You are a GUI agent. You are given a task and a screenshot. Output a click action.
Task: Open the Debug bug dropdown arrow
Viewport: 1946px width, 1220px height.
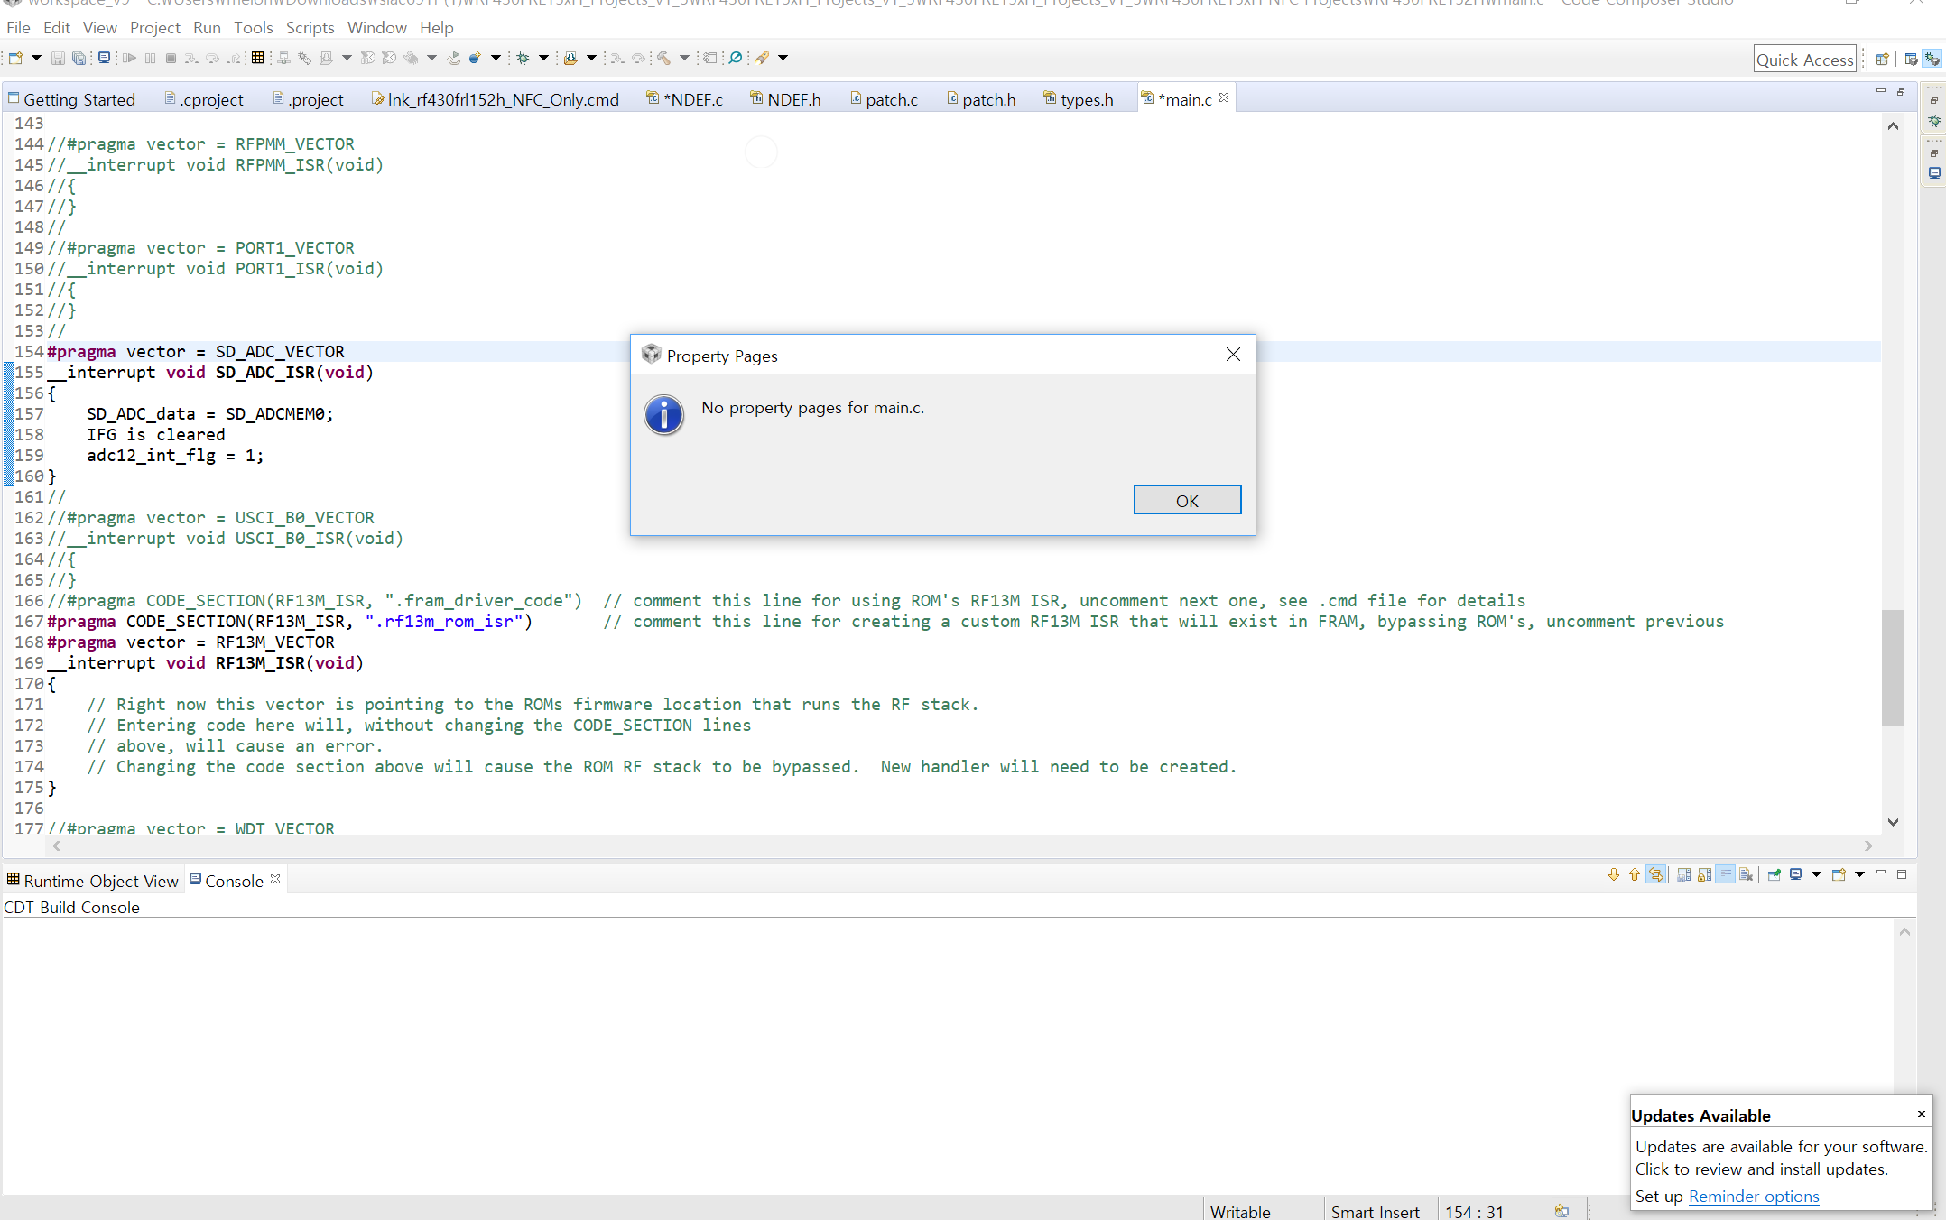[x=543, y=58]
